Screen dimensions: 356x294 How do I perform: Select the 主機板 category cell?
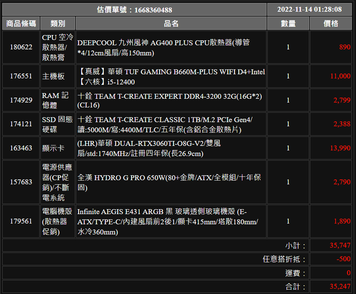point(58,76)
